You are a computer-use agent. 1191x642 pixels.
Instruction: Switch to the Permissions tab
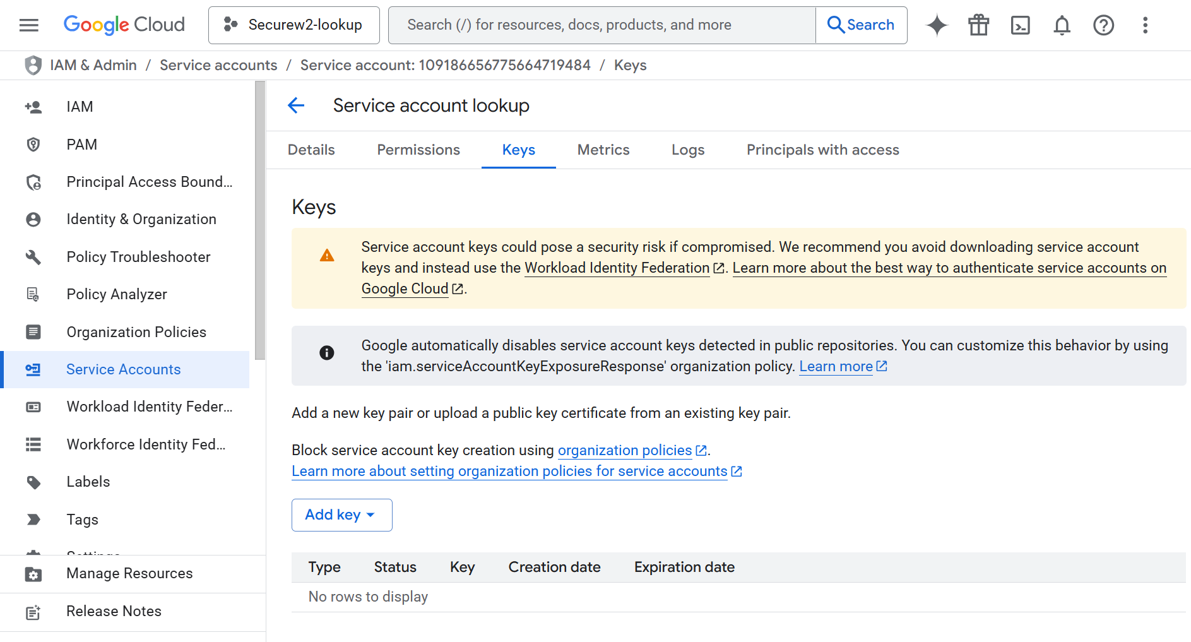click(x=418, y=150)
